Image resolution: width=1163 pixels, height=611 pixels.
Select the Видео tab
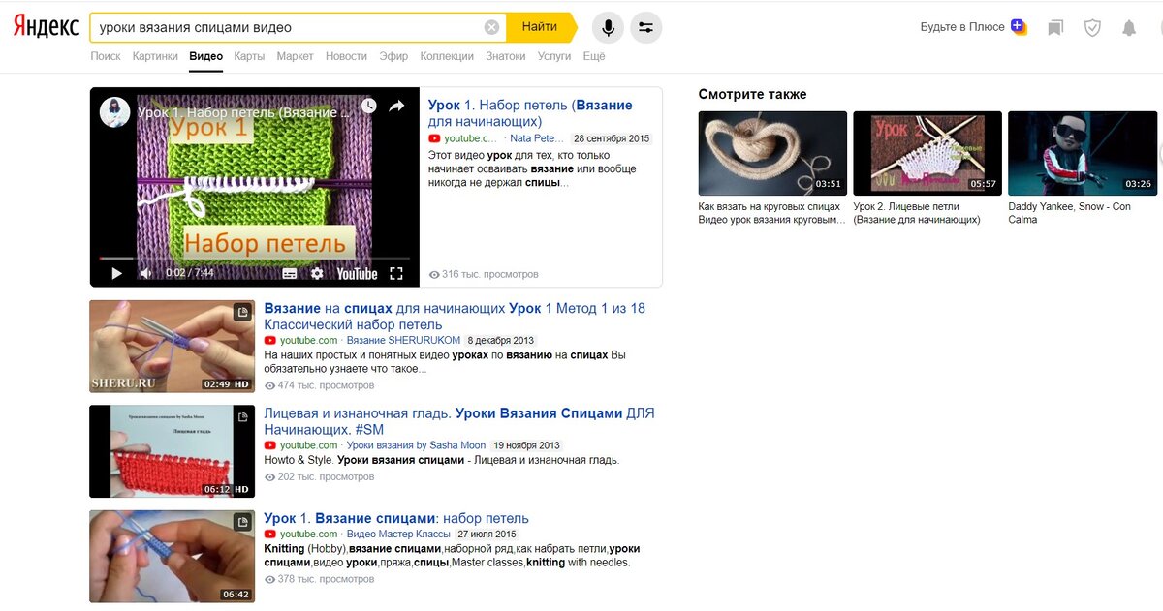coord(206,56)
